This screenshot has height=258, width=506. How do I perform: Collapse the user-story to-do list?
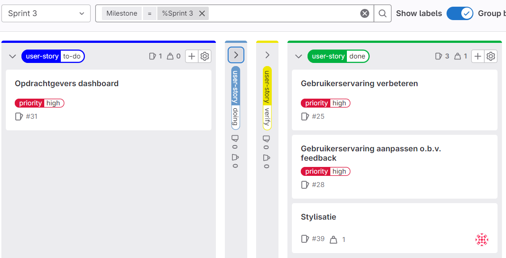(13, 56)
